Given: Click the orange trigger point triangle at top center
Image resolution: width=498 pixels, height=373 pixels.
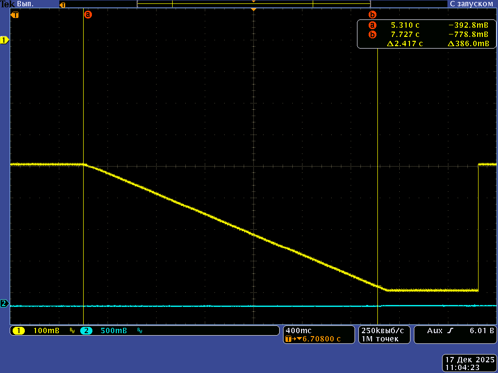Looking at the screenshot, I should click(253, 10).
